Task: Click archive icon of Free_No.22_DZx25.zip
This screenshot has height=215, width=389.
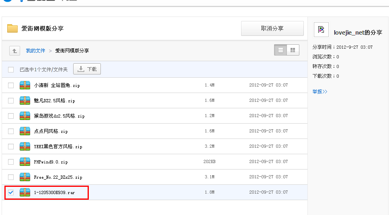Action: (x=25, y=177)
